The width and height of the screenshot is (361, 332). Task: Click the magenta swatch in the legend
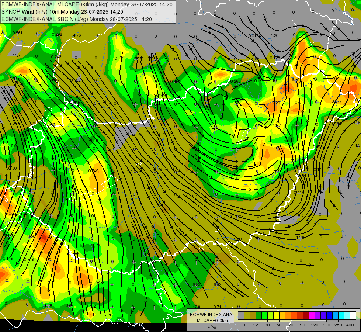click(312, 315)
